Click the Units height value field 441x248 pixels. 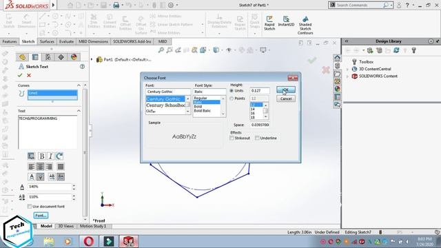pyautogui.click(x=260, y=91)
